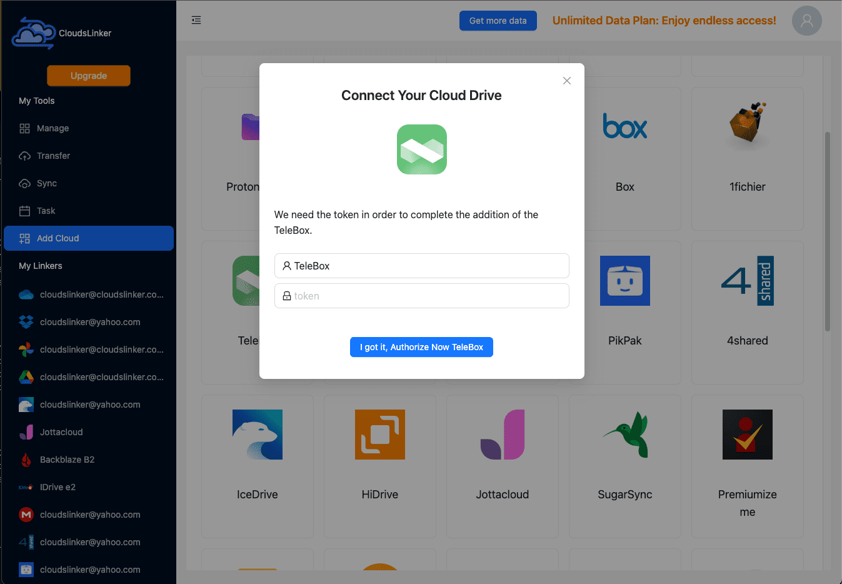
Task: Click the user icon in the name field
Action: pyautogui.click(x=287, y=266)
